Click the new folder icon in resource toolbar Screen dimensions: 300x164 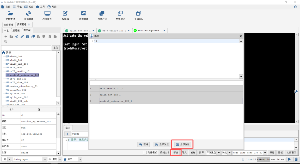[11, 37]
